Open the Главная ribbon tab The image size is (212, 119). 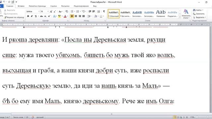(x=10, y=6)
